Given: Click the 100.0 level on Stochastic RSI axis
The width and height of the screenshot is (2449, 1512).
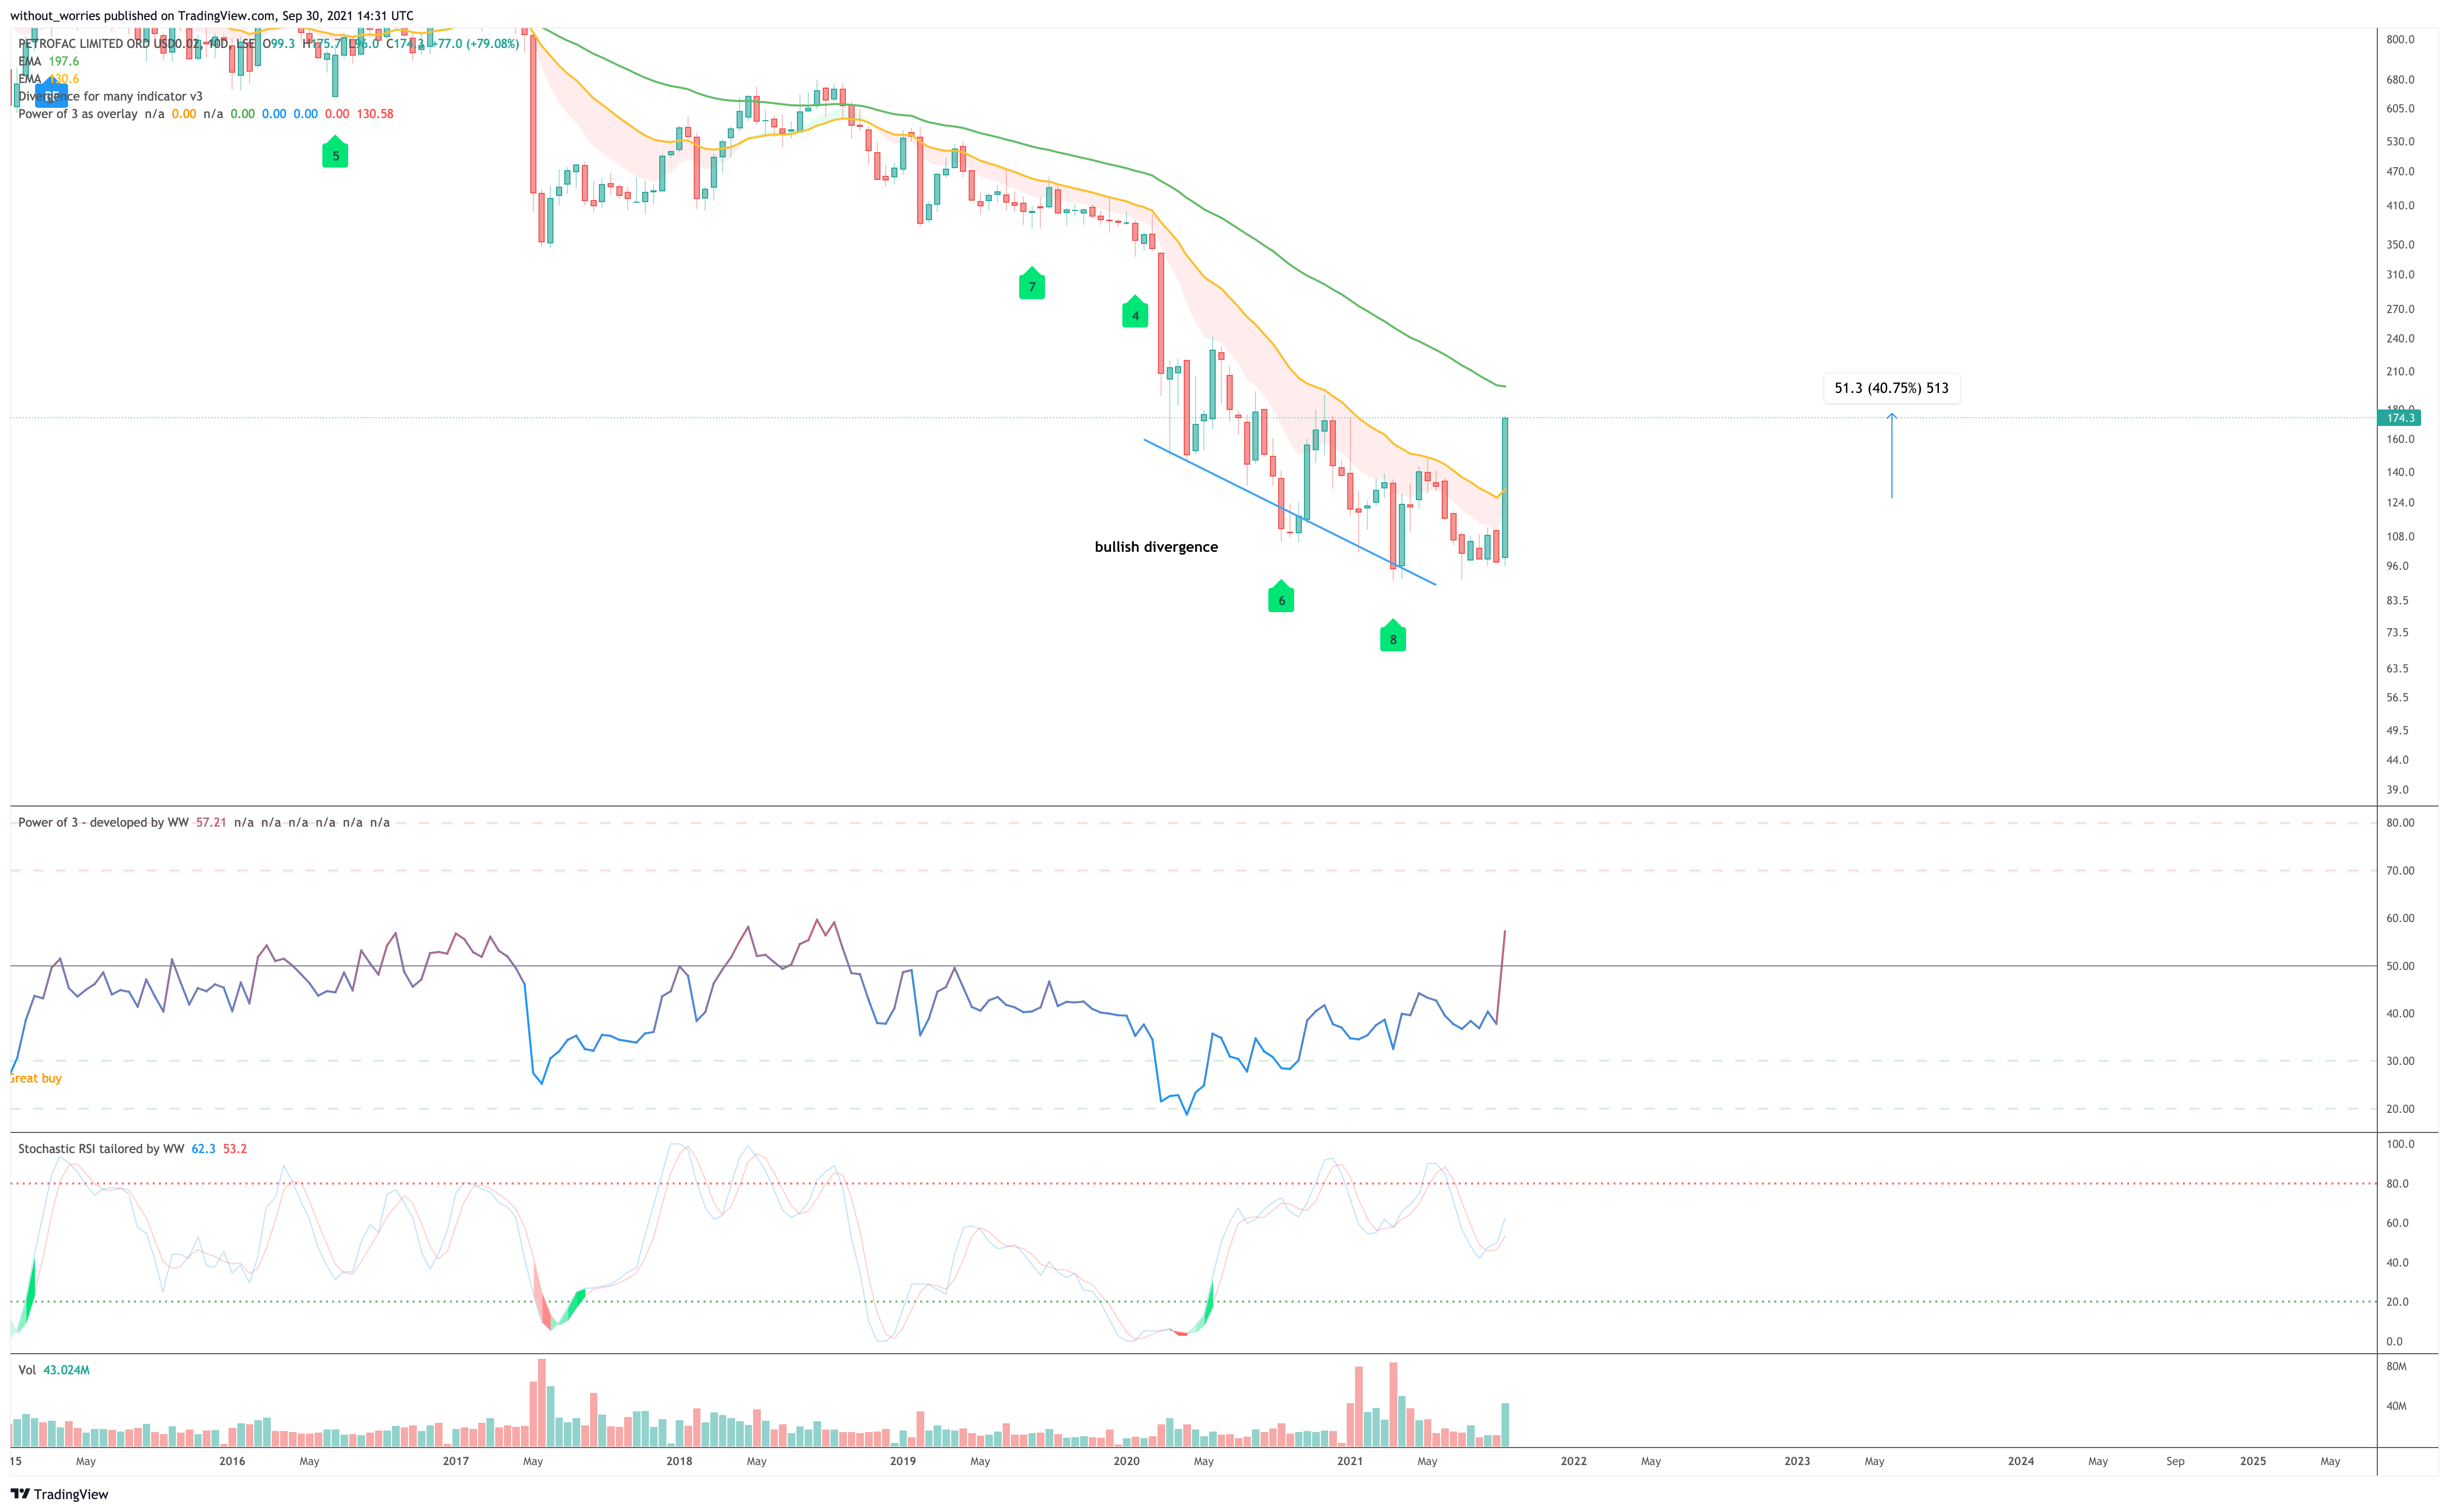Looking at the screenshot, I should tap(2400, 1144).
